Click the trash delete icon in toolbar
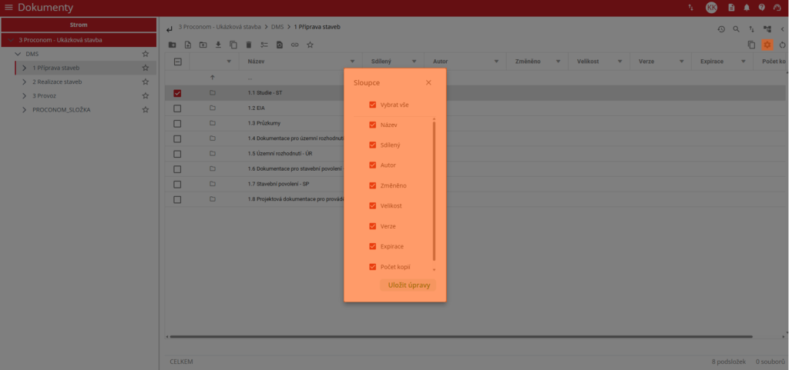 (248, 45)
